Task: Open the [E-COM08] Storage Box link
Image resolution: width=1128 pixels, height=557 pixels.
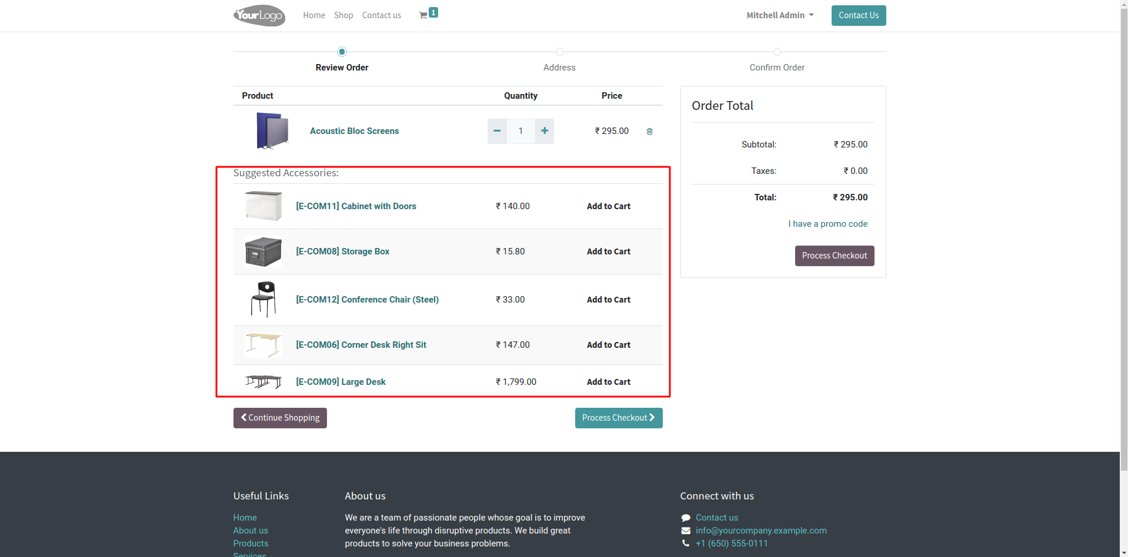Action: [x=342, y=251]
